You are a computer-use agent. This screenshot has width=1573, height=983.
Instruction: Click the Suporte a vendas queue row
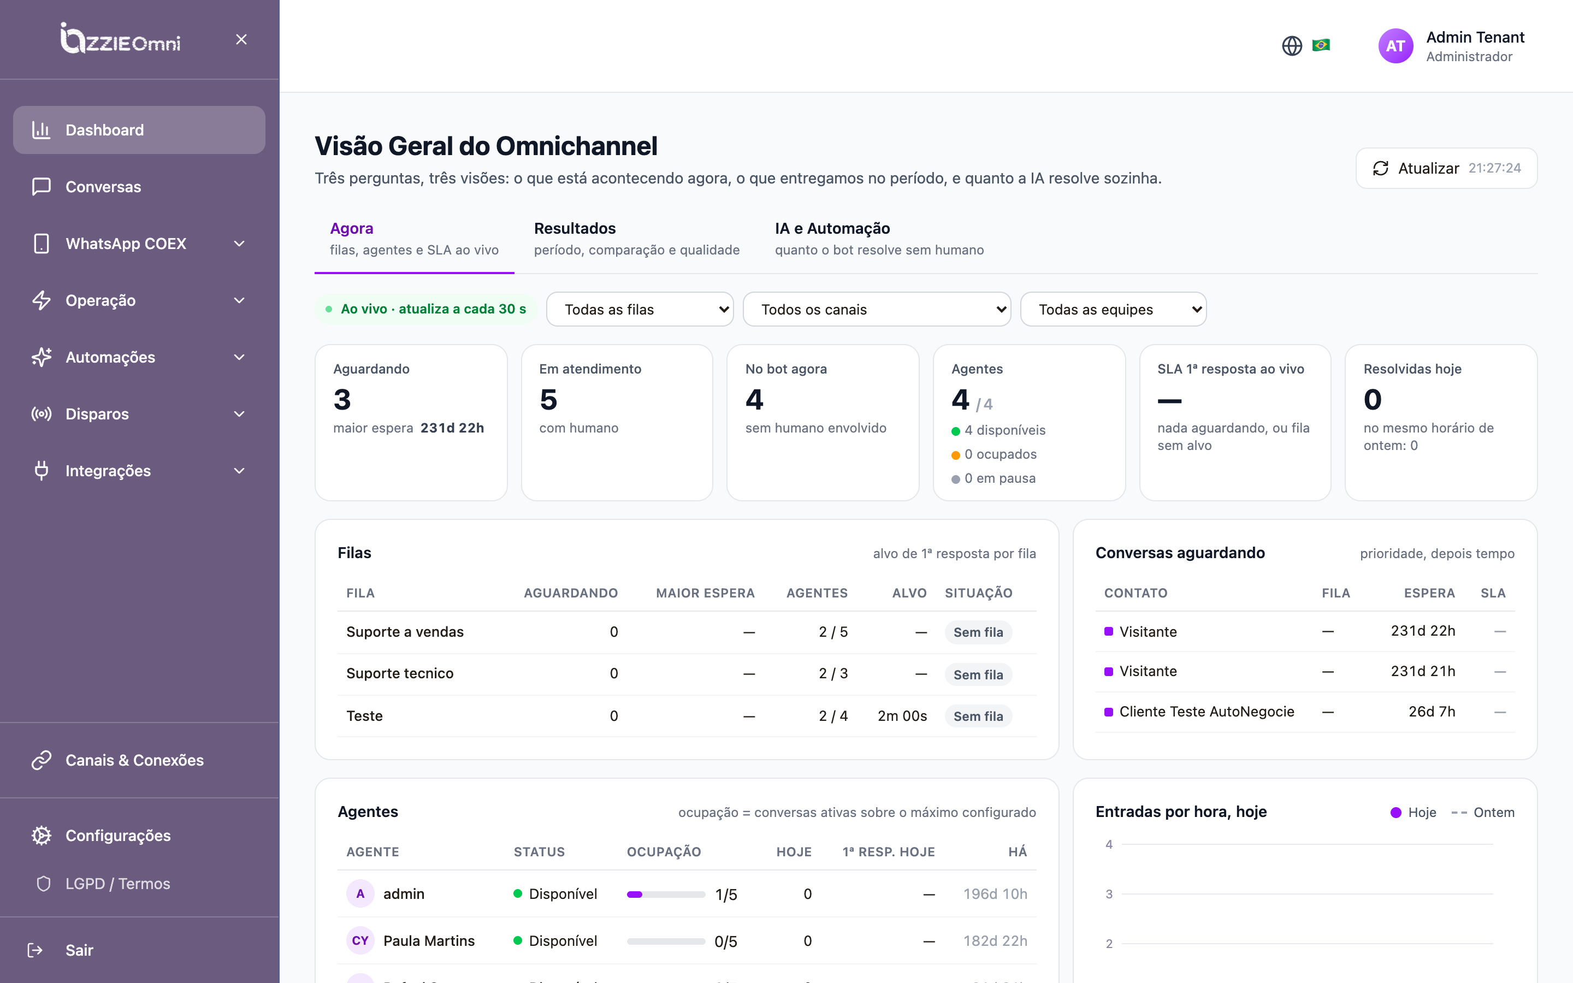pyautogui.click(x=687, y=632)
